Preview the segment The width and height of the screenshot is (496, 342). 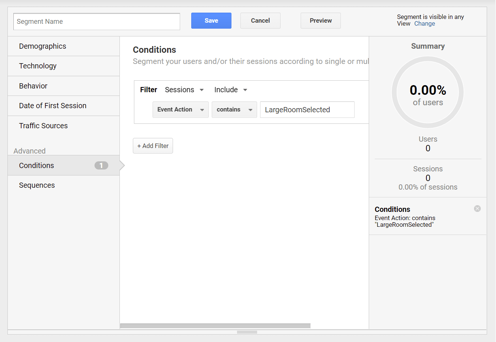click(x=321, y=20)
